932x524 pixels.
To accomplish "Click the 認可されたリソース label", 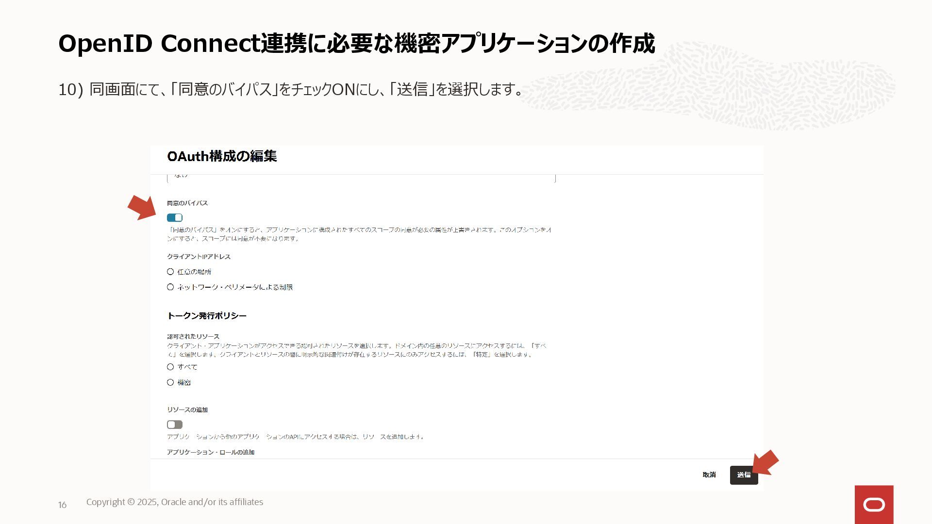I will click(x=193, y=336).
